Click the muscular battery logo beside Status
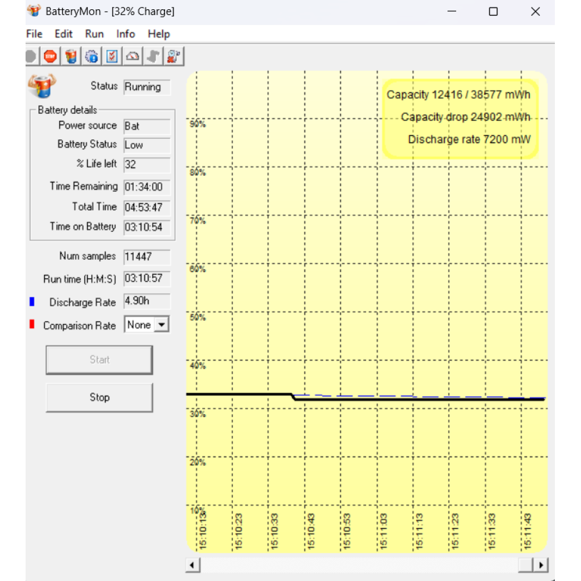The image size is (581, 581). pos(42,87)
